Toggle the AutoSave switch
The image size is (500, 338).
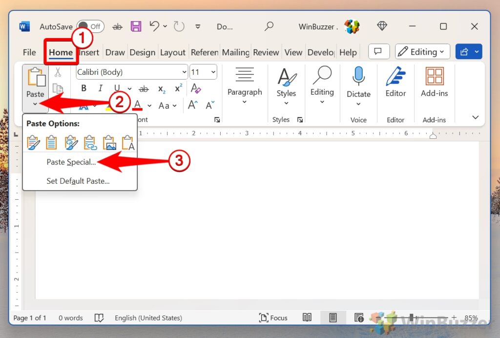click(90, 26)
